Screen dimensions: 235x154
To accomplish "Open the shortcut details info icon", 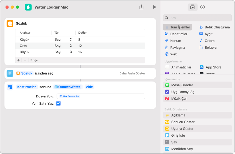I will 202,7.
